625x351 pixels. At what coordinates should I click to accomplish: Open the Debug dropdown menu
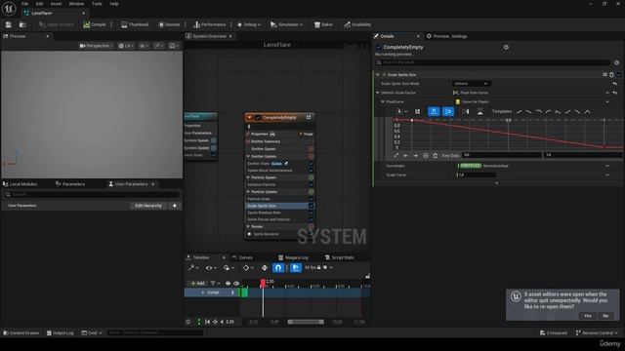249,24
